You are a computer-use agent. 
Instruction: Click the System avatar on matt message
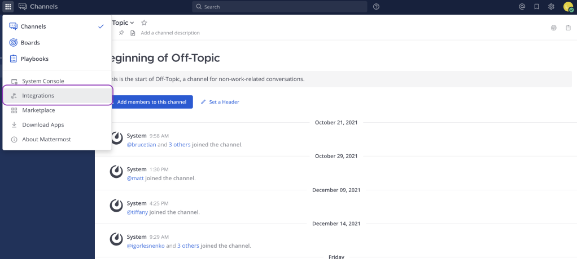coord(116,172)
